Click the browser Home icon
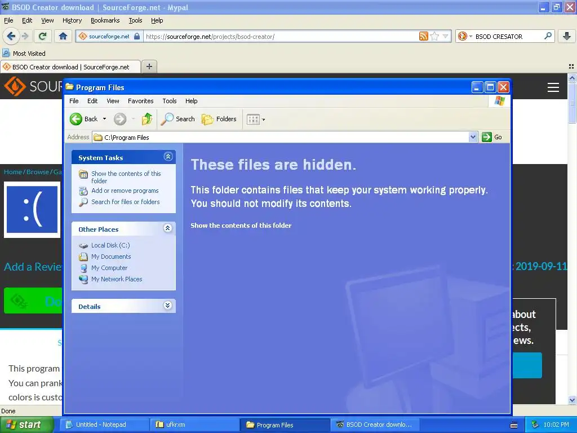The width and height of the screenshot is (577, 433). [63, 36]
